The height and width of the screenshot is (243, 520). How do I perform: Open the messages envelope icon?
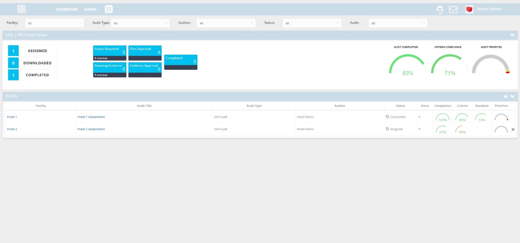tap(453, 10)
